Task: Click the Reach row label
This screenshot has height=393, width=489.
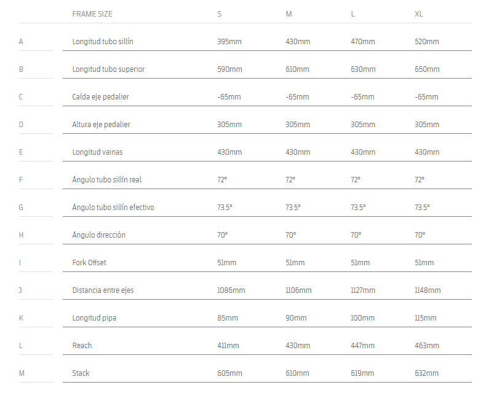Action: click(82, 346)
